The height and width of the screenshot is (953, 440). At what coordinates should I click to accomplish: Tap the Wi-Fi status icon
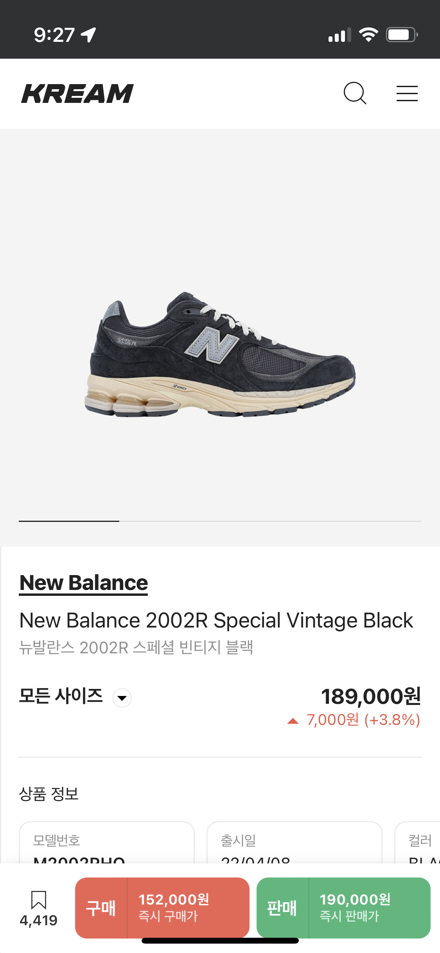click(368, 35)
